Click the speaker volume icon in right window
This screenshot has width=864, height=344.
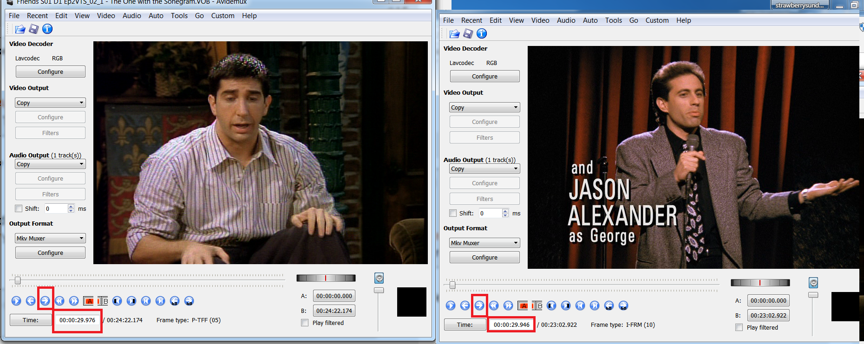(813, 283)
